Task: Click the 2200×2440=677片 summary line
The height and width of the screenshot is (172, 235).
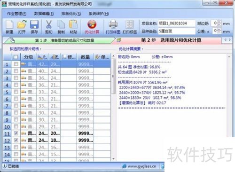Action: [152, 87]
